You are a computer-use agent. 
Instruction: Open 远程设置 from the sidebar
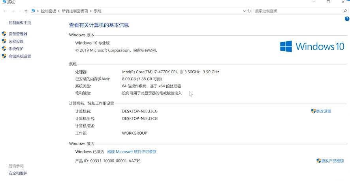coord(16,41)
